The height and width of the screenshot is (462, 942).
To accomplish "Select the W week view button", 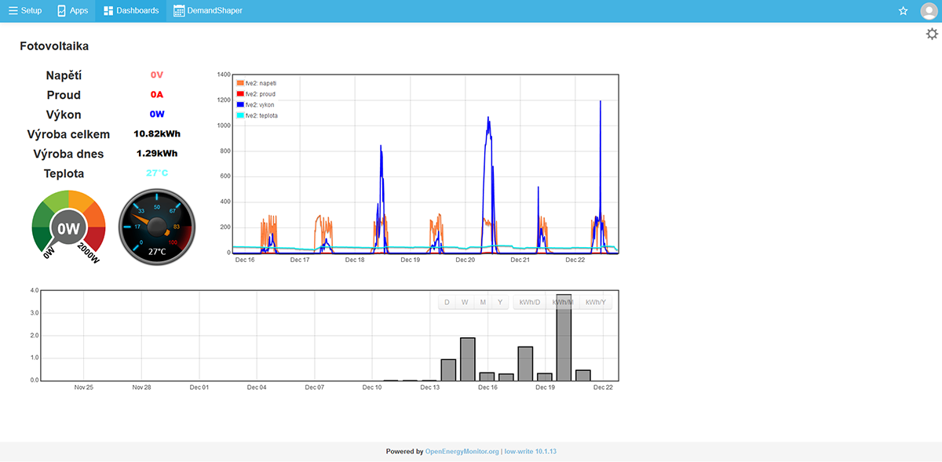I will pyautogui.click(x=465, y=302).
